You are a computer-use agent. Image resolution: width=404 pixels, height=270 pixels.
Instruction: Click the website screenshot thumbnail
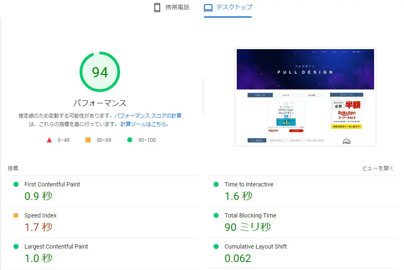click(305, 96)
